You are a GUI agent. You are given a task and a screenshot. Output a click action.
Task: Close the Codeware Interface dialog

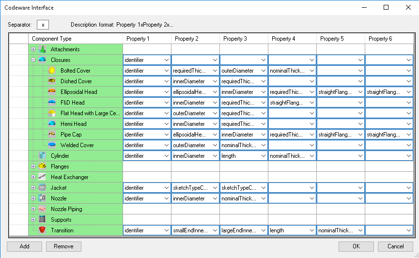[x=408, y=7]
